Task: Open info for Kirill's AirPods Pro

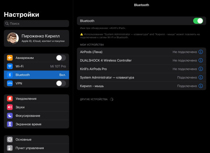Action: (x=201, y=69)
